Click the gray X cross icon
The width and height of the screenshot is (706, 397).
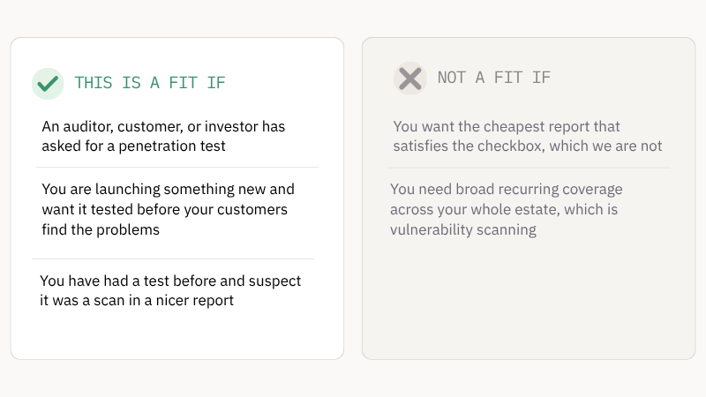pyautogui.click(x=409, y=79)
